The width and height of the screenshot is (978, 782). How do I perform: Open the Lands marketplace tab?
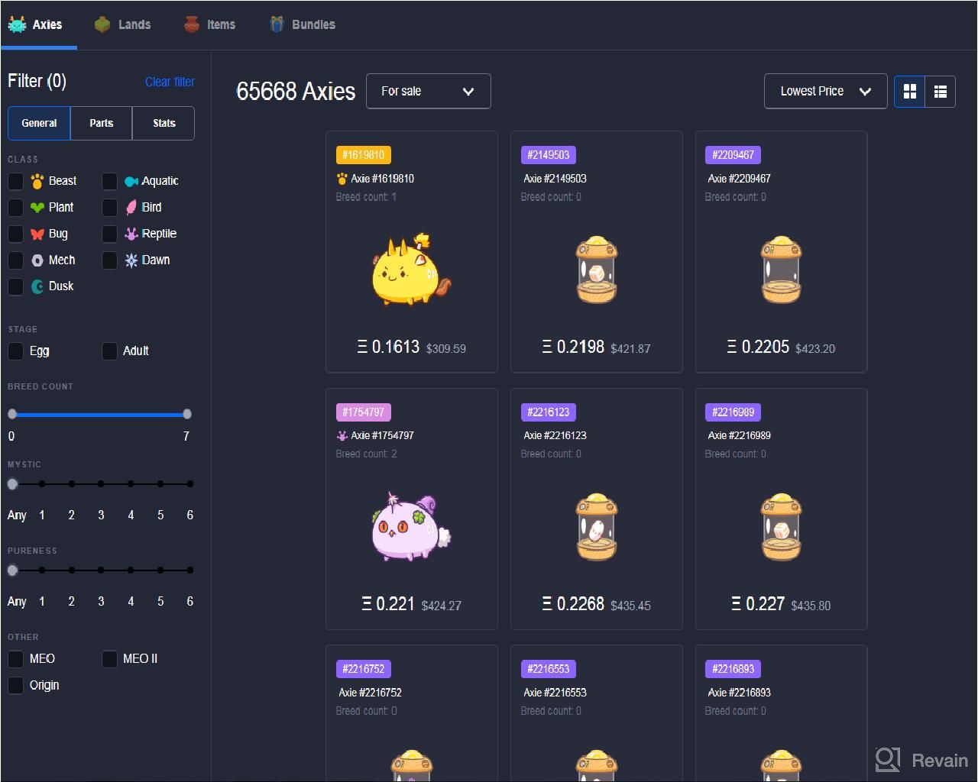[x=123, y=24]
